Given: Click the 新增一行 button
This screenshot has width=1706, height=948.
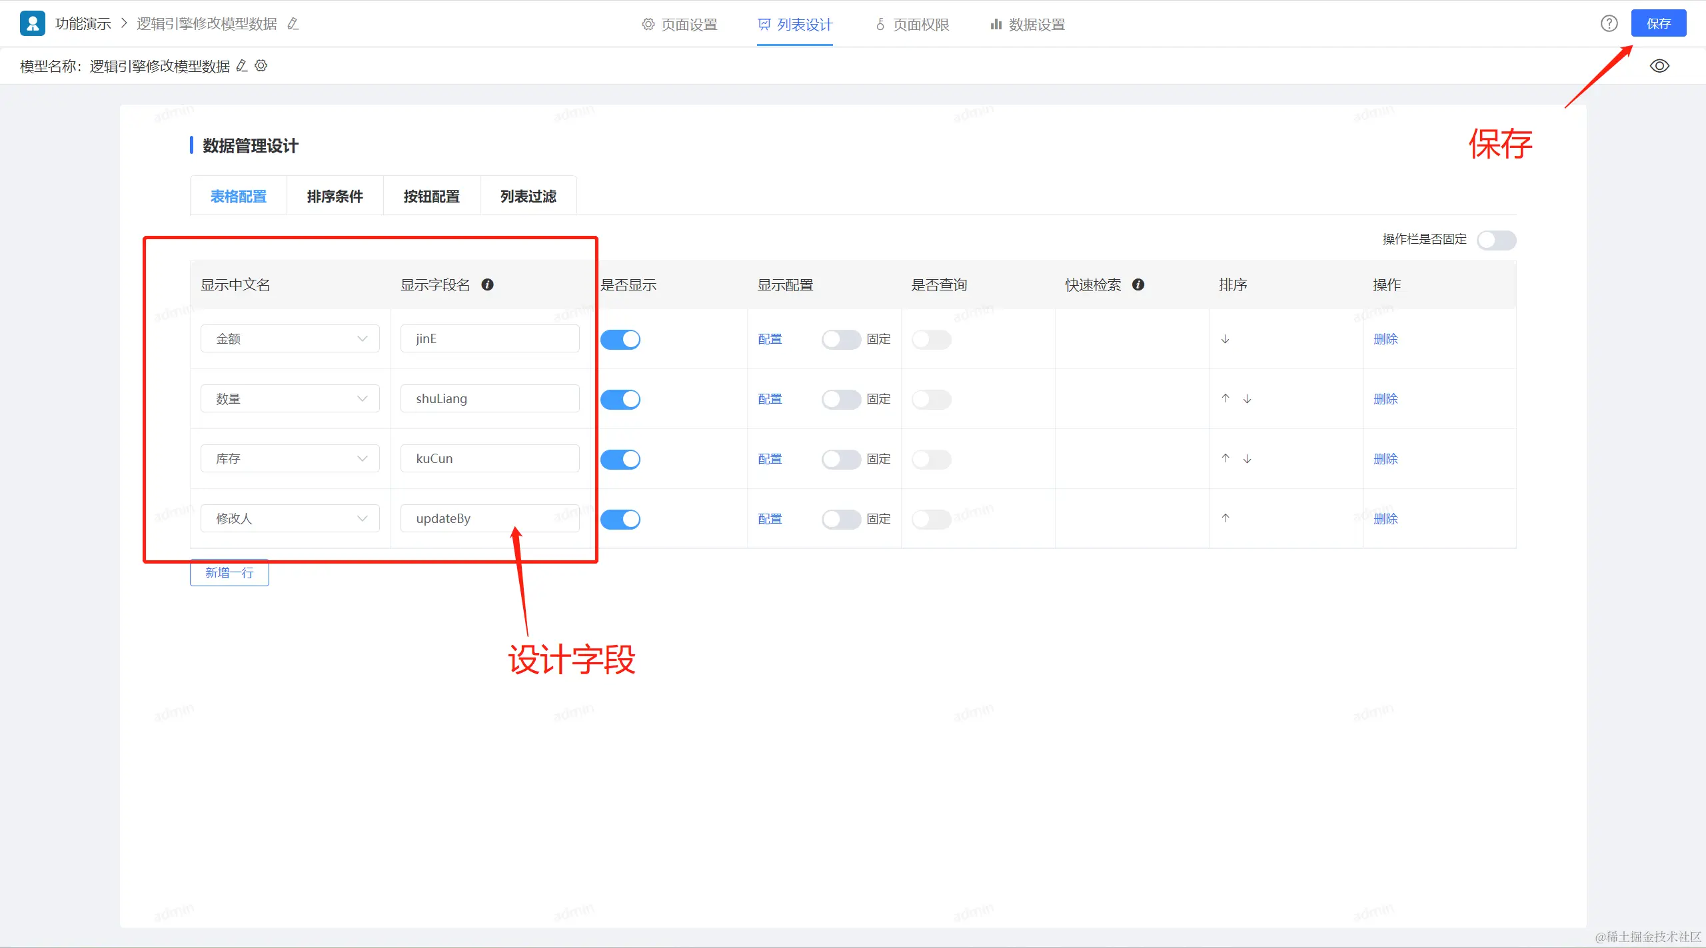Looking at the screenshot, I should tap(229, 573).
